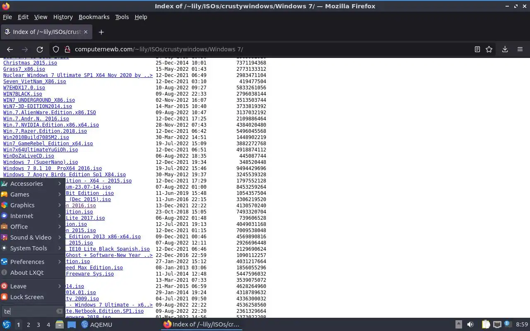
Task: Reload the page in Firefox
Action: 40,49
